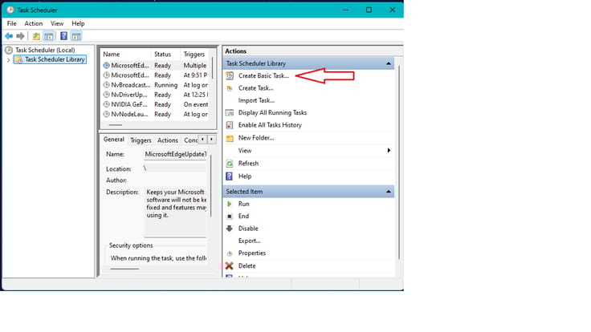Click Enable All Tasks History

[x=270, y=125]
